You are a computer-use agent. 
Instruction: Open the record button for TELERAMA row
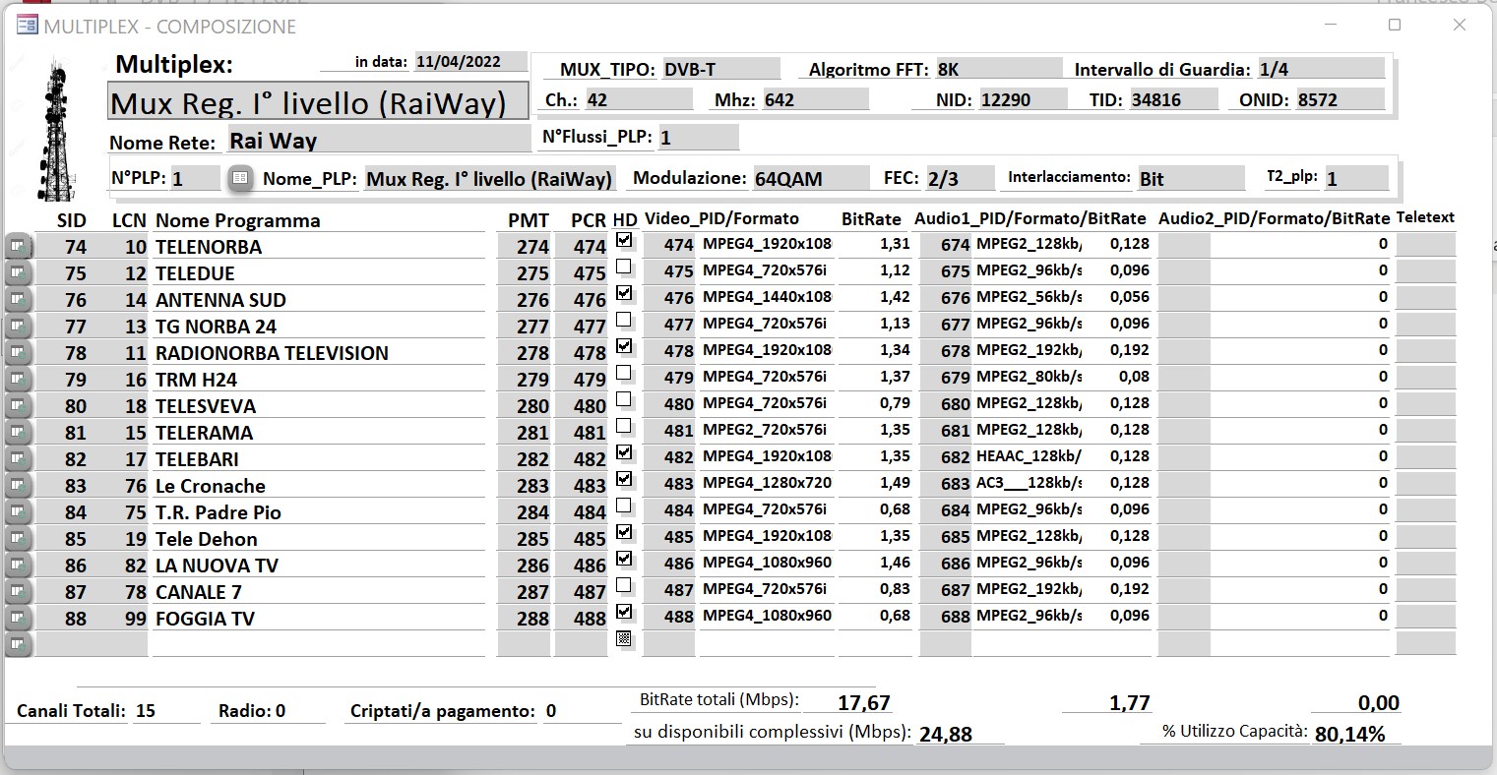(19, 432)
